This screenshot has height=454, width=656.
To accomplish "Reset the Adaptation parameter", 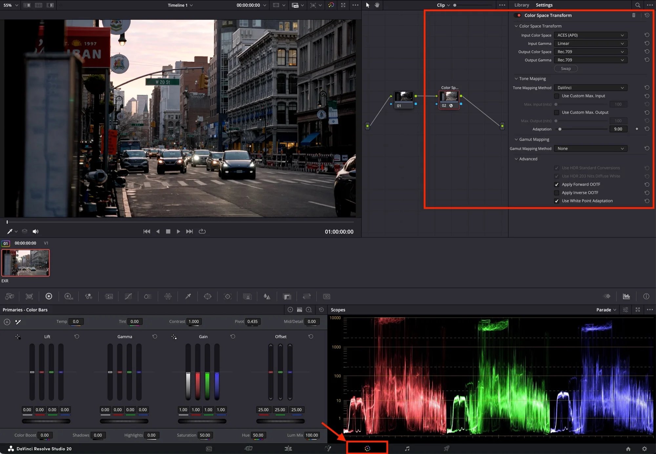I will pos(647,129).
